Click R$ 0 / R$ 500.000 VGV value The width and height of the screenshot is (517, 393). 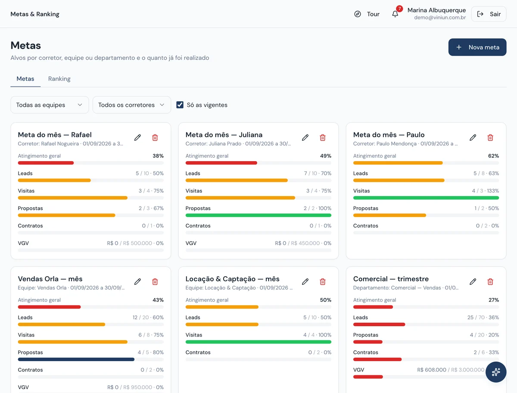pyautogui.click(x=135, y=243)
